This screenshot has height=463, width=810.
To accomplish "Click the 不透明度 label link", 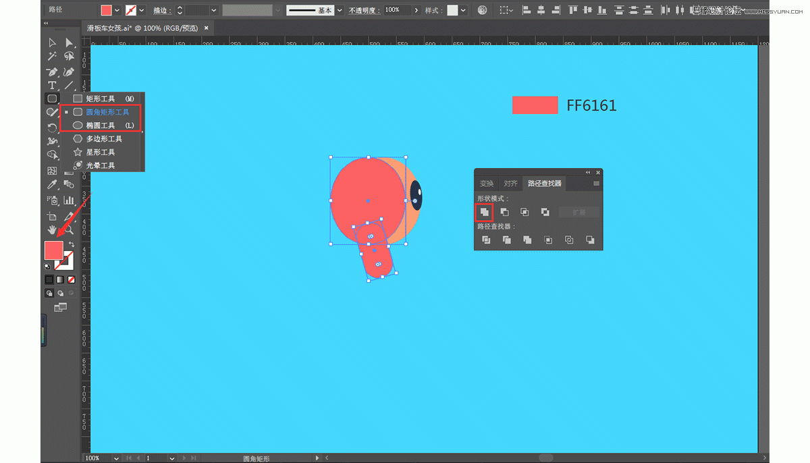I will pos(364,11).
